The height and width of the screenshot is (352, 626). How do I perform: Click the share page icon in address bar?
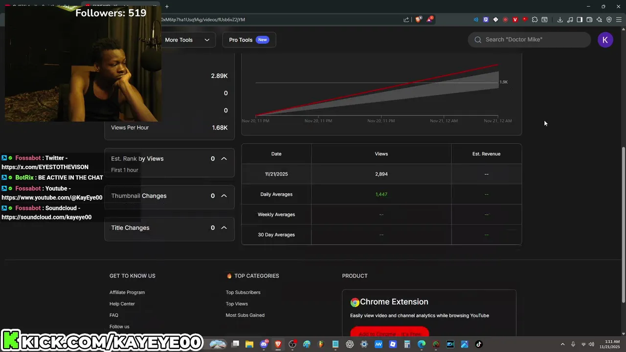pos(406,20)
